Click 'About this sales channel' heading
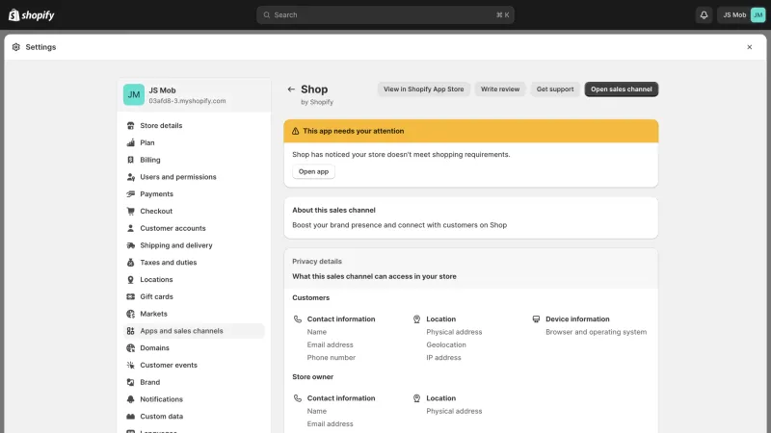 333,210
